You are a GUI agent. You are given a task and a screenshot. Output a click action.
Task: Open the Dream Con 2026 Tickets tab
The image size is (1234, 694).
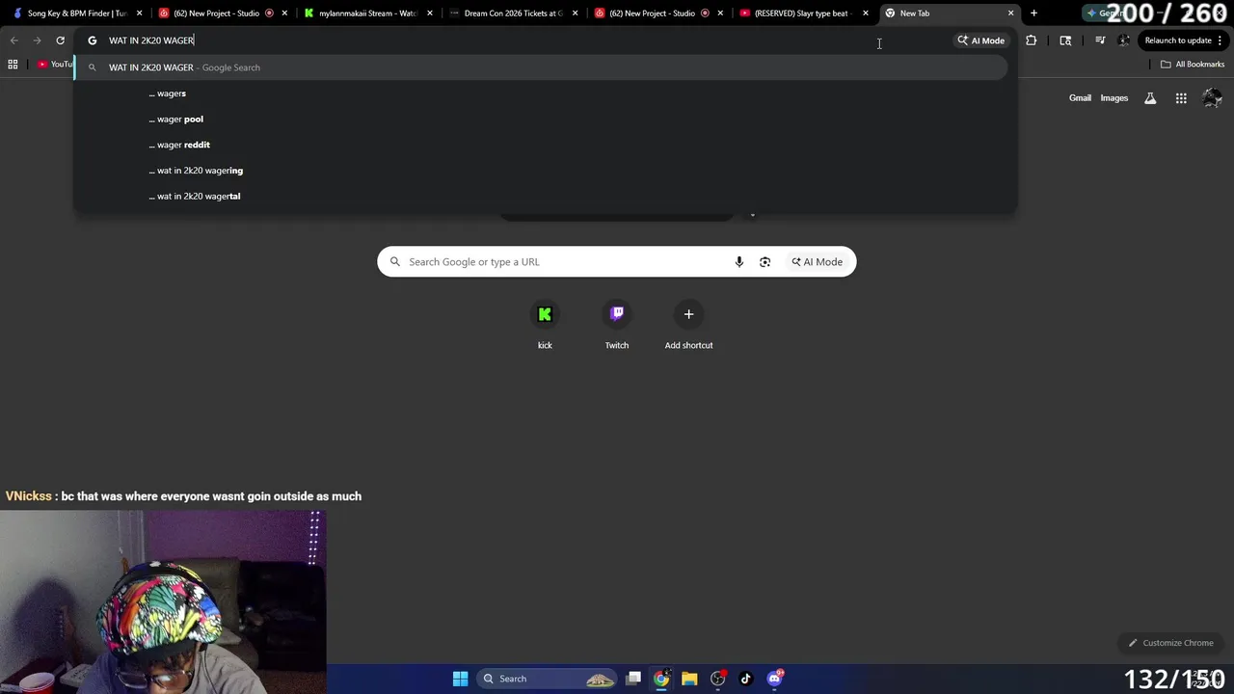[513, 13]
